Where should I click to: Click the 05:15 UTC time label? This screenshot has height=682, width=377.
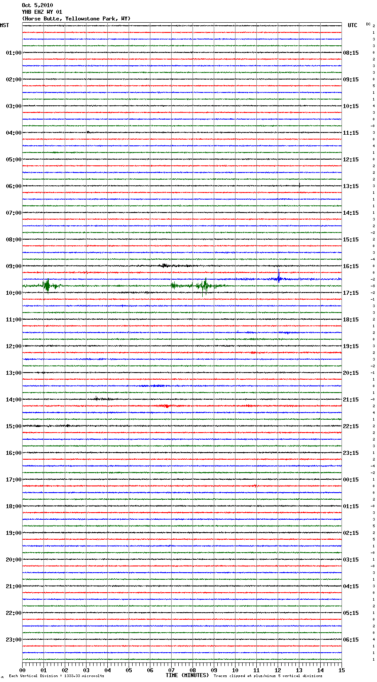pos(351,613)
